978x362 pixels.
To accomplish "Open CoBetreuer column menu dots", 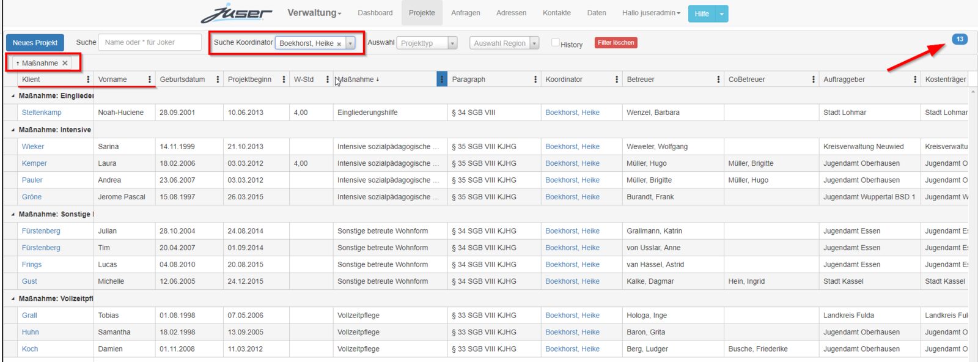I will click(x=813, y=79).
